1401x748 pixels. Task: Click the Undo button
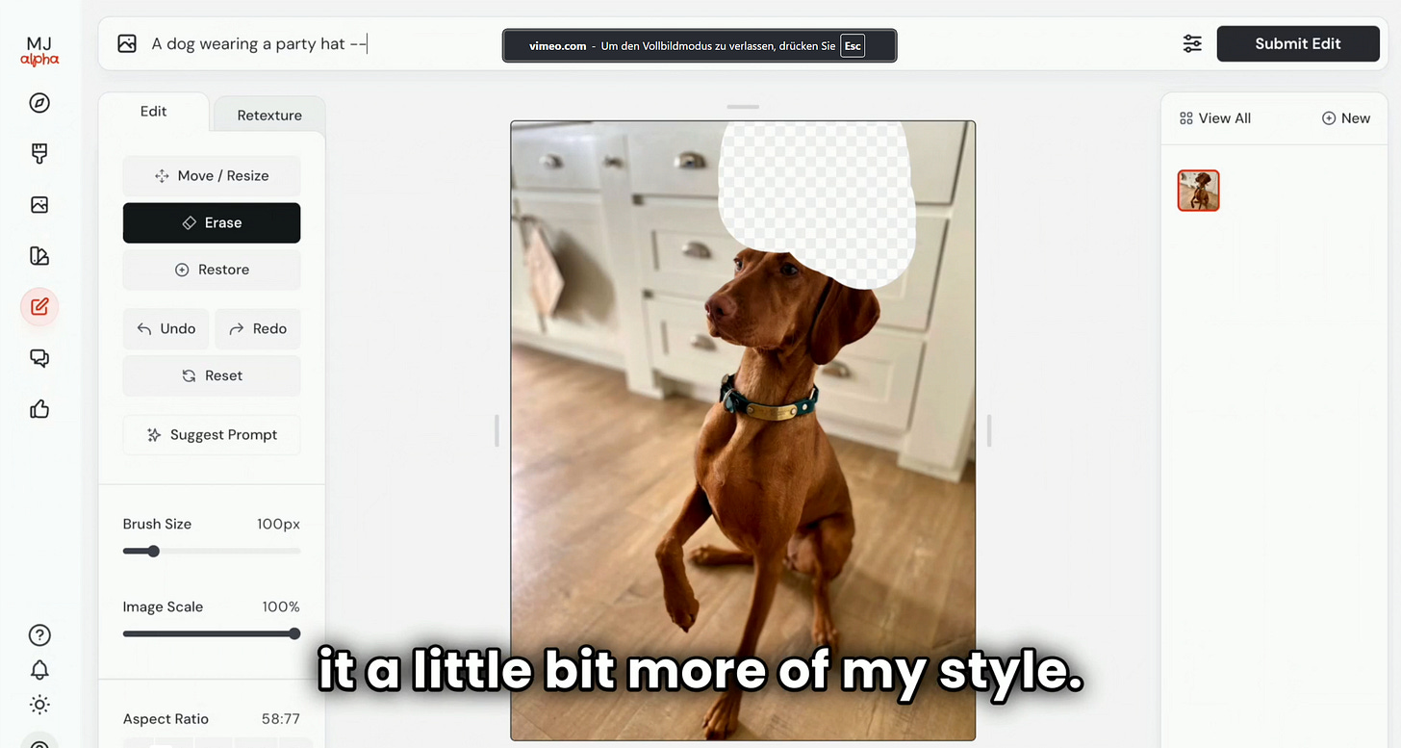click(166, 329)
